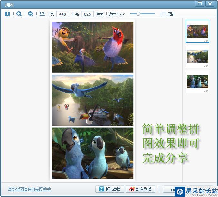The width and height of the screenshot is (218, 197).
Task: Click the Tencent Weibo logo icon
Action: (101, 189)
